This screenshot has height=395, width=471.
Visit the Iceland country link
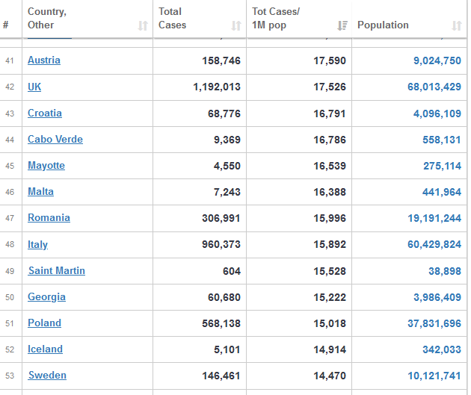45,349
